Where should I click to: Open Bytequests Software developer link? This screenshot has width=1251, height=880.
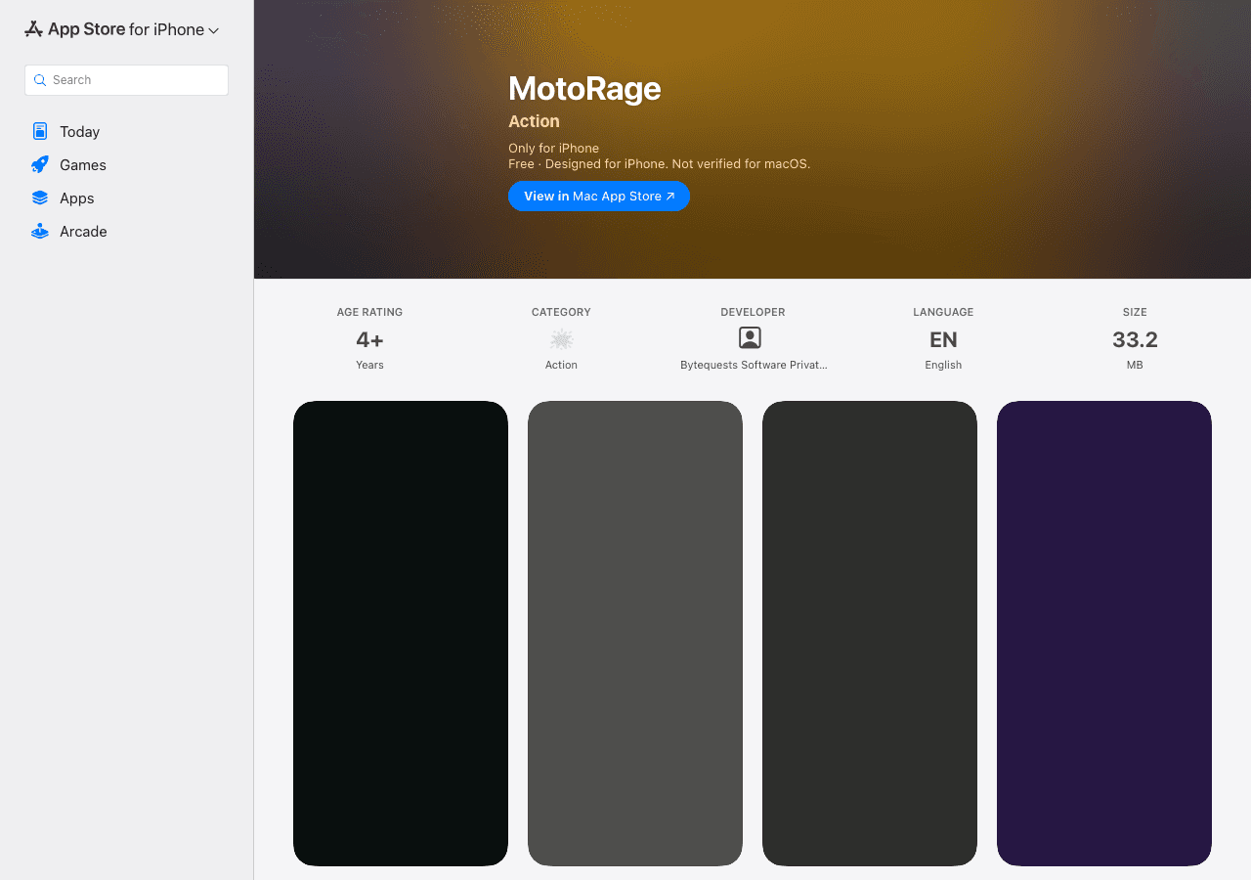754,365
